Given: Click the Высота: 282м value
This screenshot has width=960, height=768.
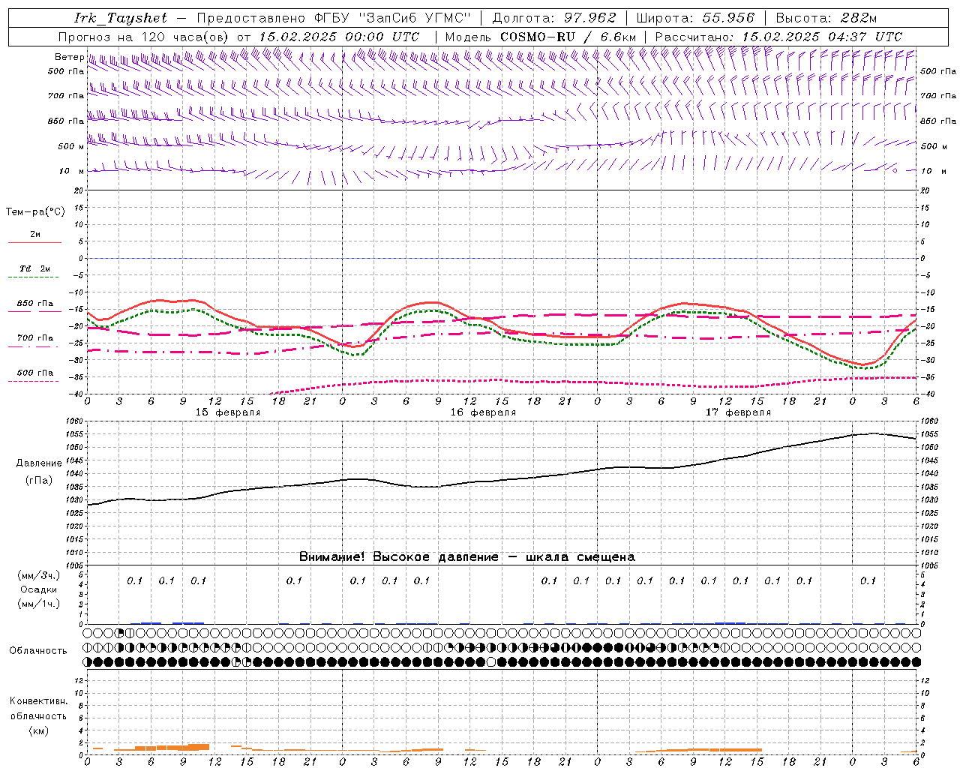Looking at the screenshot, I should 826,18.
